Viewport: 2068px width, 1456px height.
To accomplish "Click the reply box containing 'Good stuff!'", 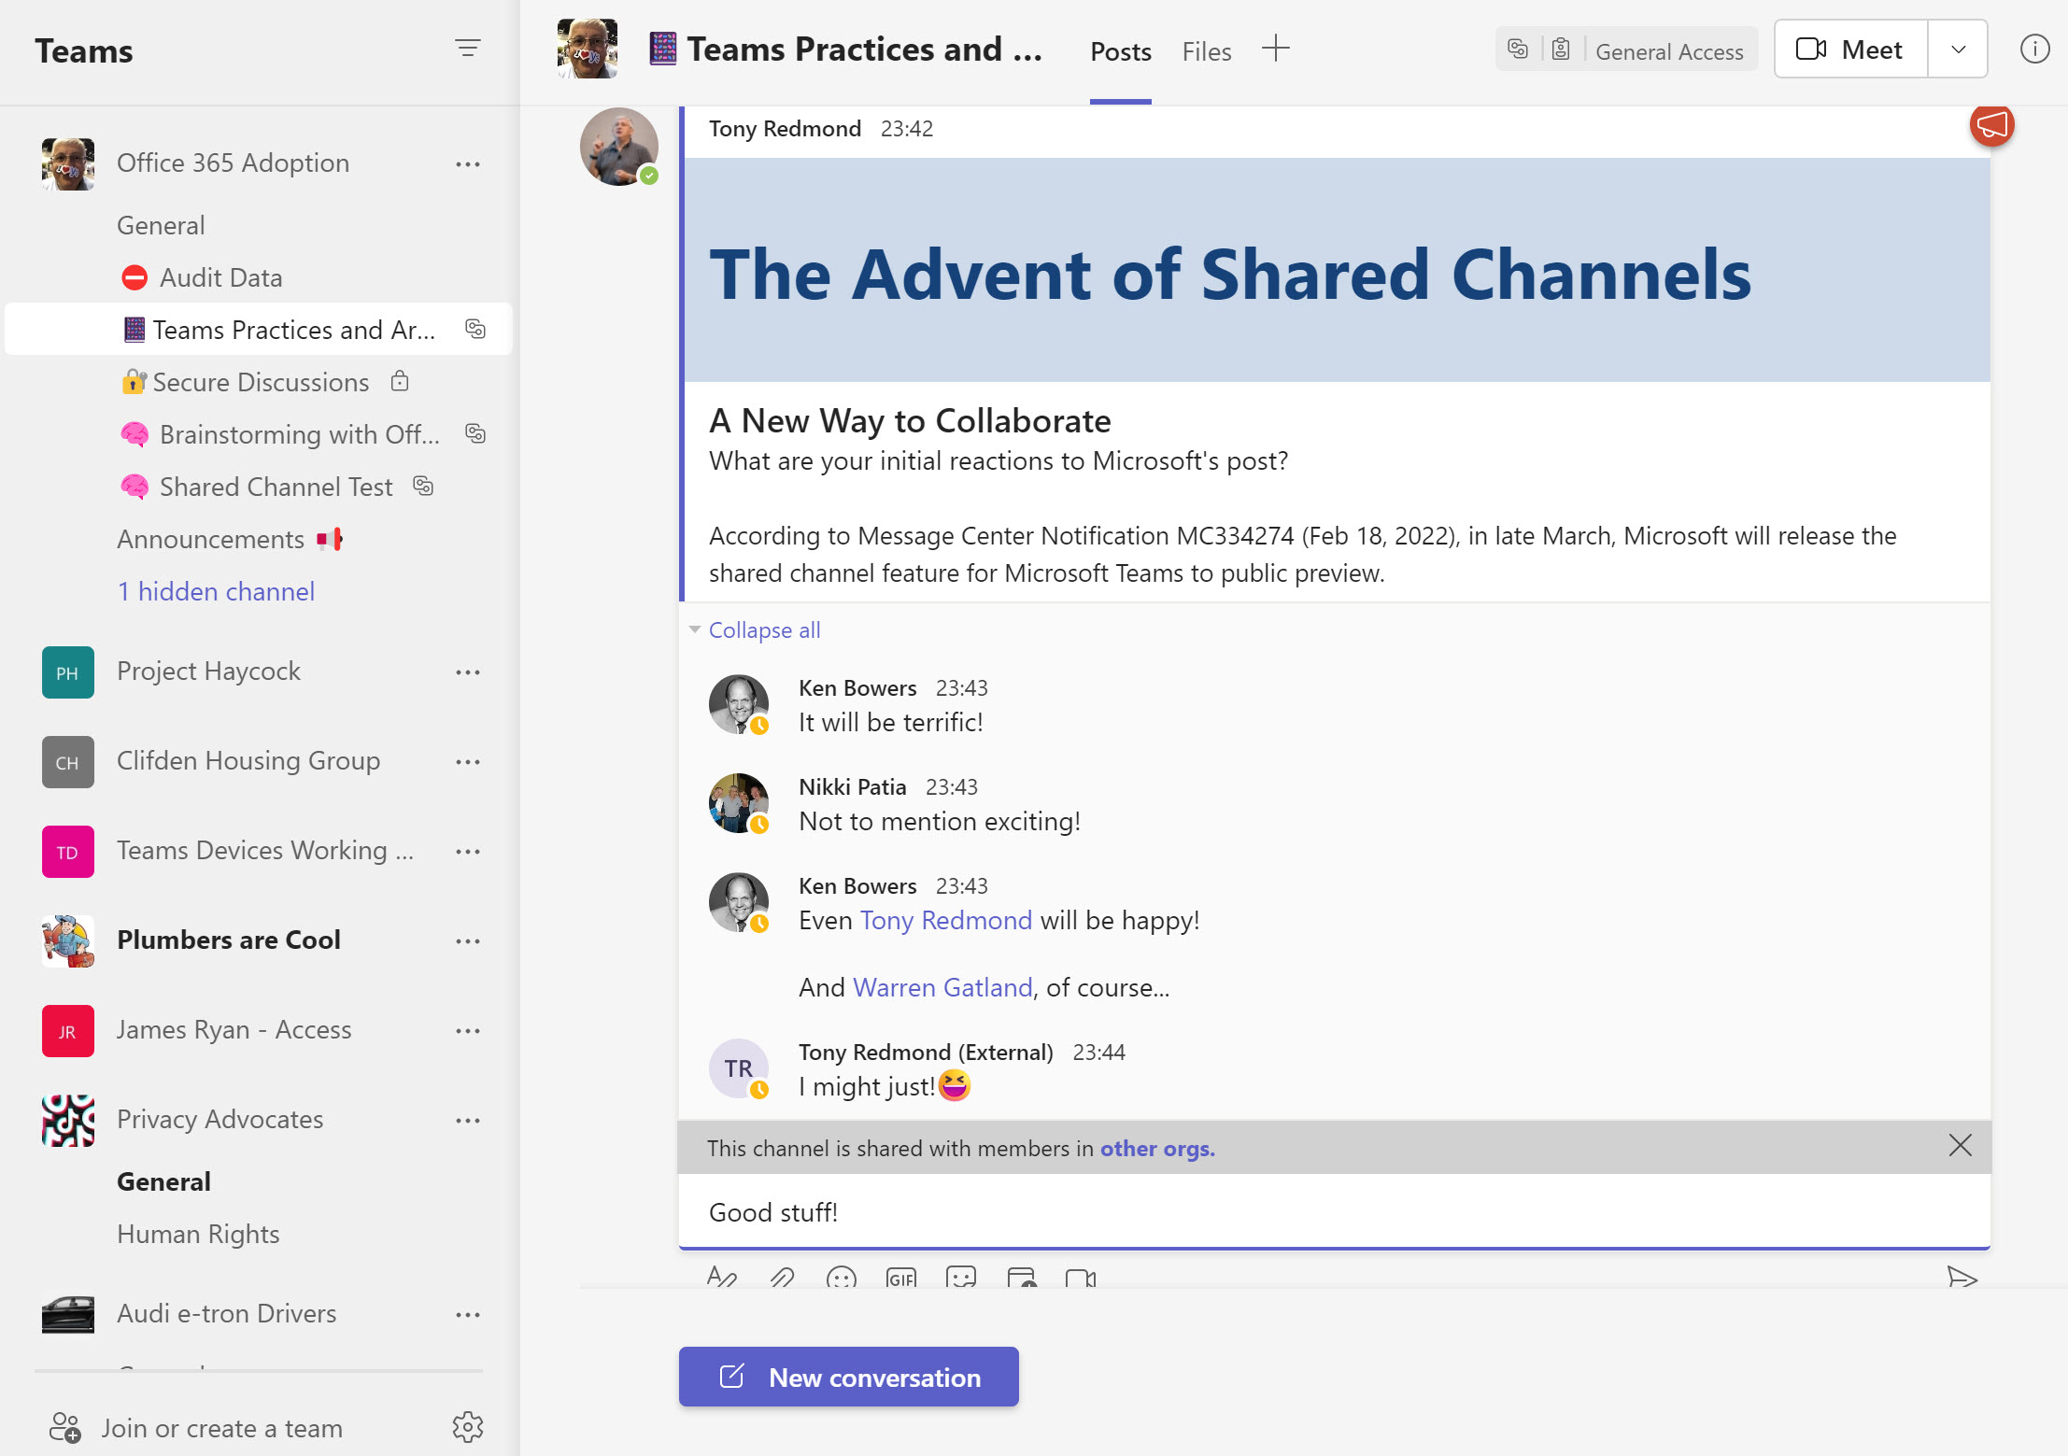I will point(1334,1212).
